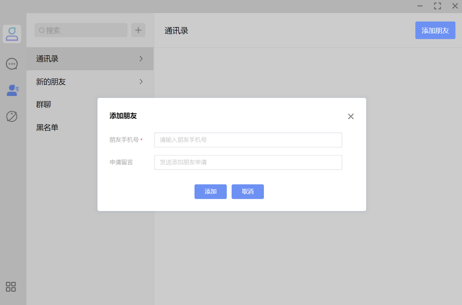Viewport: 462px width, 305px height.
Task: Click the 申请留言 message input field
Action: (248, 162)
